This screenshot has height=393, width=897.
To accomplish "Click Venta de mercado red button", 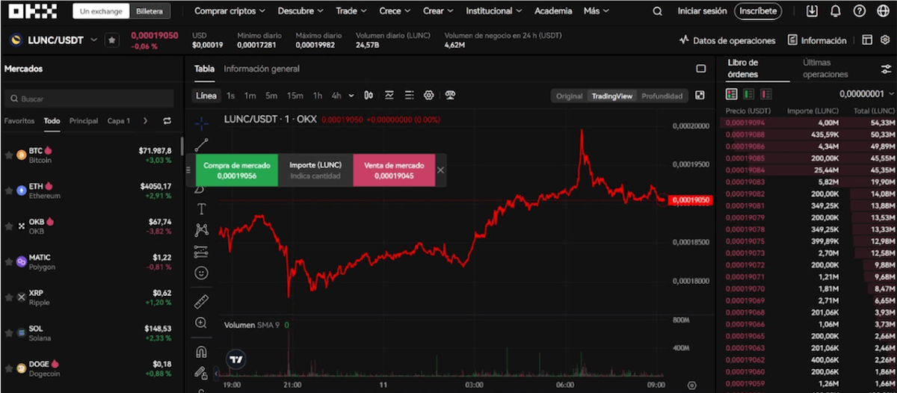I will point(394,170).
